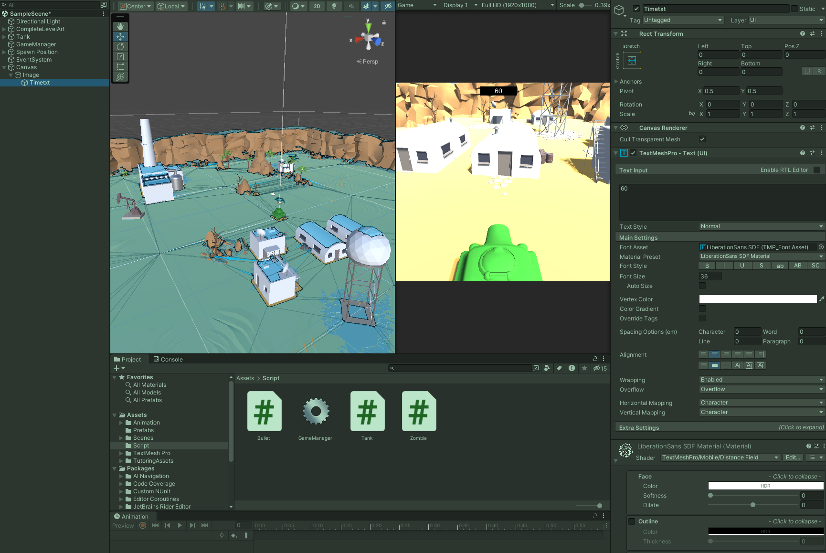Click the Assets breadcrumb
This screenshot has height=553, width=826.
[x=245, y=378]
